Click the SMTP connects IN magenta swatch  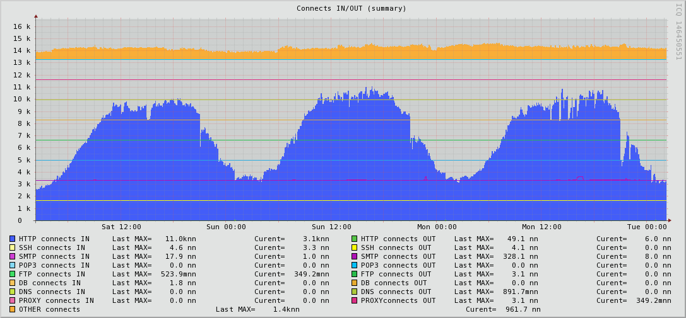pos(12,256)
